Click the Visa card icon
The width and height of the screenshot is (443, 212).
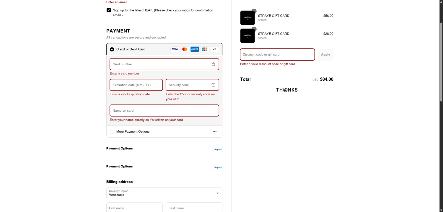[175, 49]
